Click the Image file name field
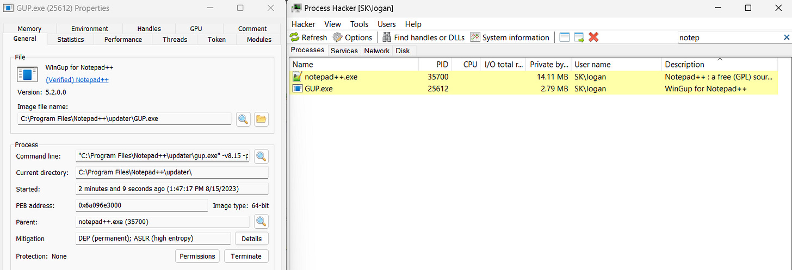 pyautogui.click(x=125, y=118)
